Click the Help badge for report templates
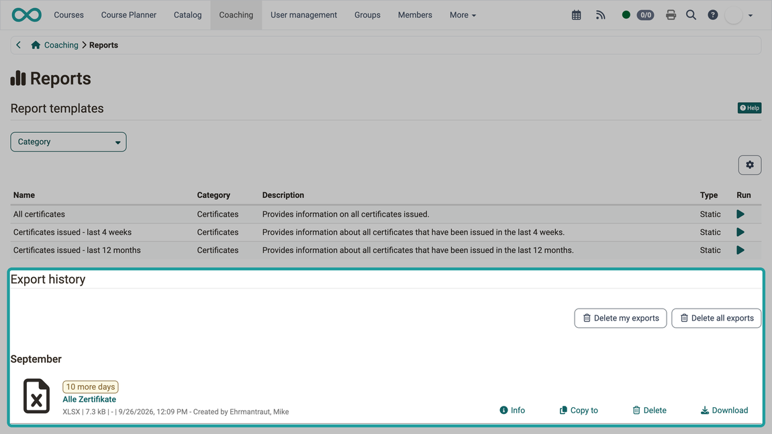772x434 pixels. coord(749,108)
